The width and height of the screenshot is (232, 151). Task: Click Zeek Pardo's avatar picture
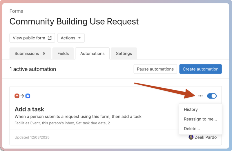[x=191, y=137]
